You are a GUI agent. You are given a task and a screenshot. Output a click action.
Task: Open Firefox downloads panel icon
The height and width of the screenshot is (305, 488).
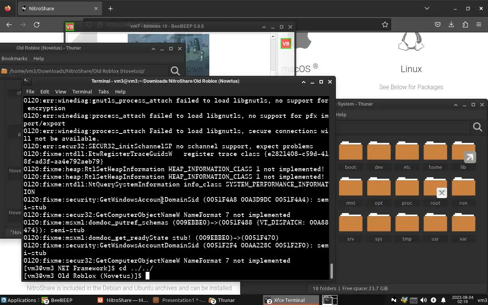451,24
